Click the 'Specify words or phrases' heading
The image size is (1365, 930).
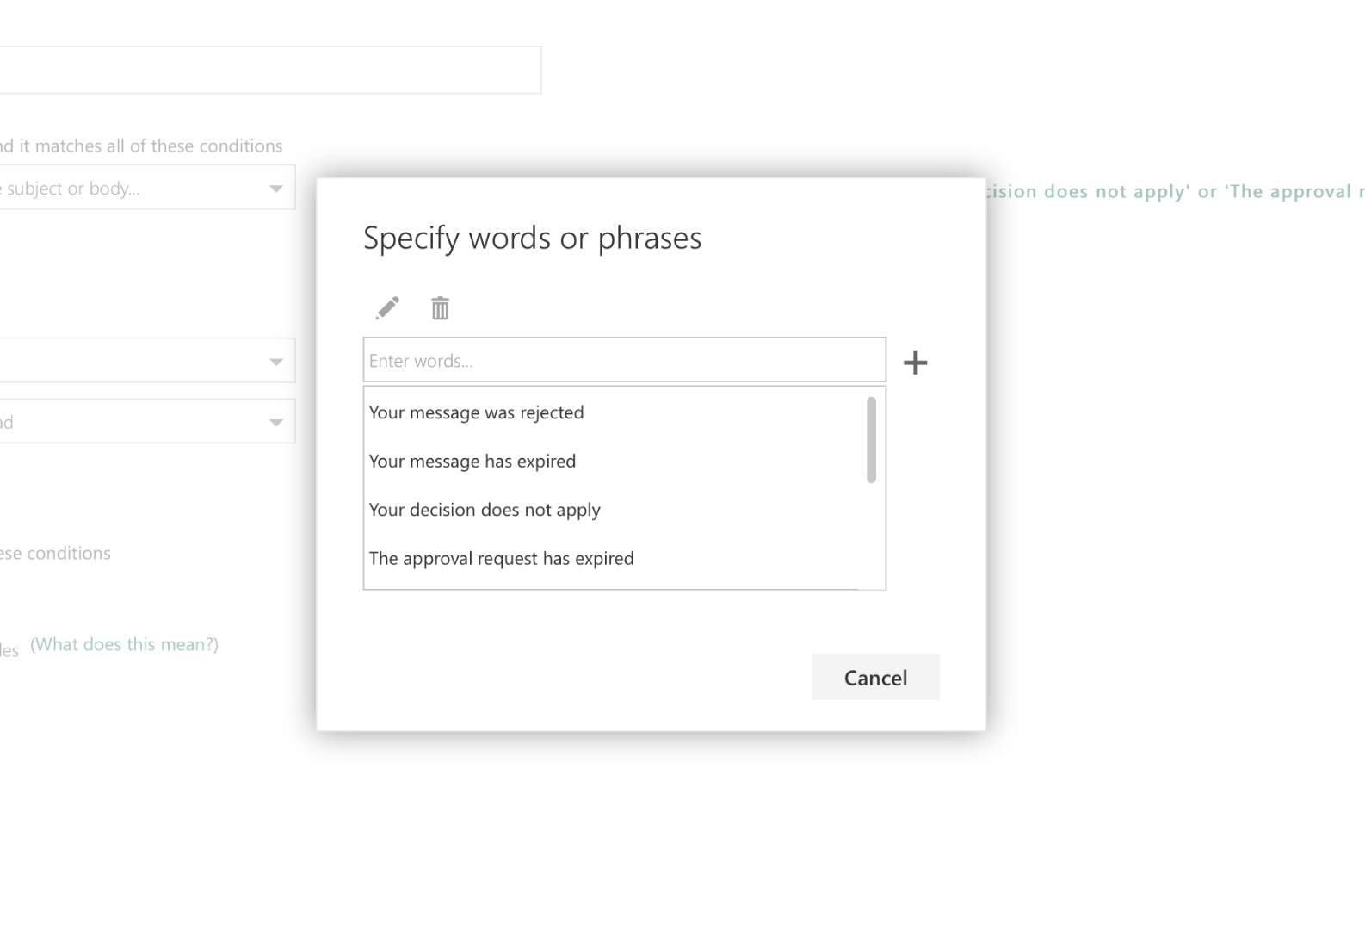pos(532,238)
